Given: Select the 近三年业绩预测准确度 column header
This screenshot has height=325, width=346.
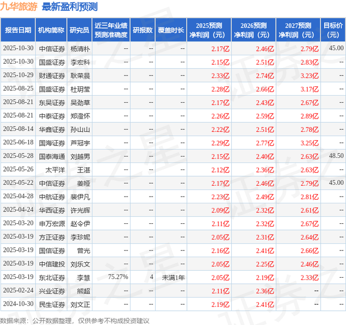Looking at the screenshot, I should pos(111,30).
